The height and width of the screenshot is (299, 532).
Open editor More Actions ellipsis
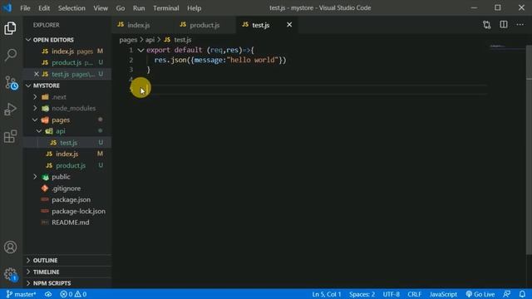(x=520, y=25)
